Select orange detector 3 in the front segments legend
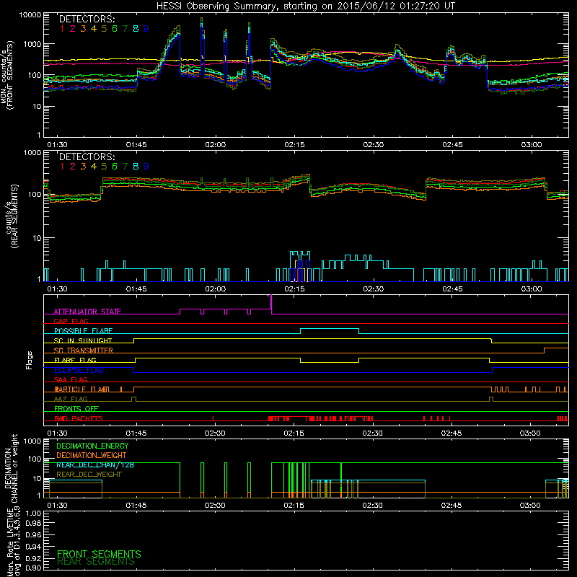The height and width of the screenshot is (577, 577). coord(83,29)
